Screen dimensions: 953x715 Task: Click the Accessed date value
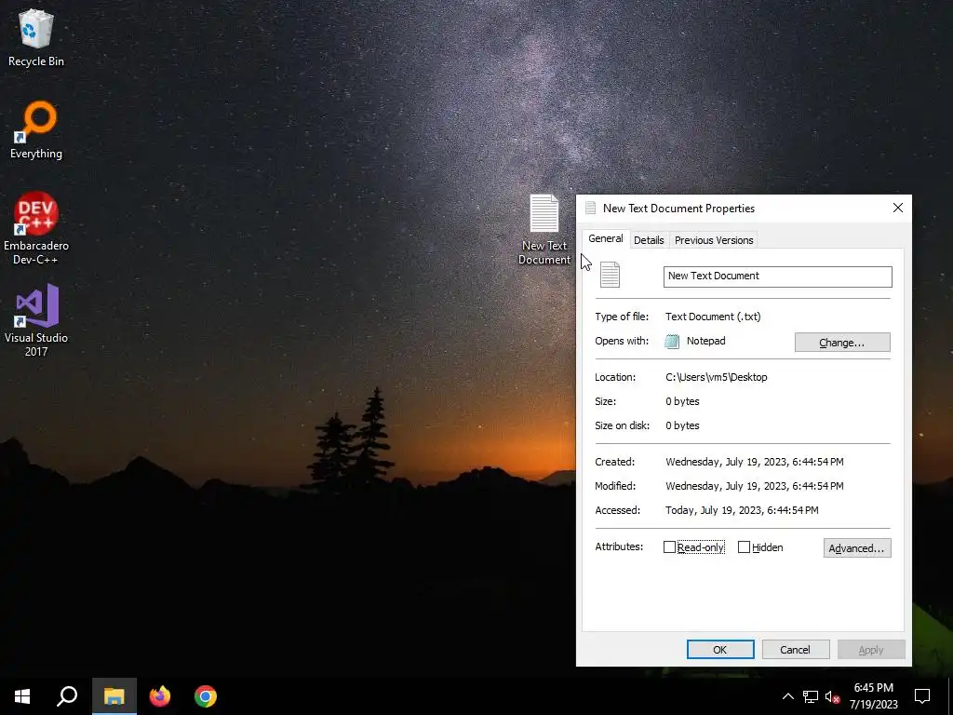(742, 511)
